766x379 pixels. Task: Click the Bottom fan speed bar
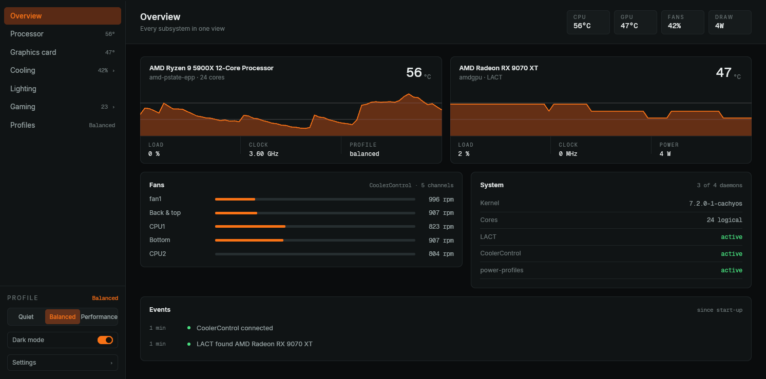(315, 240)
